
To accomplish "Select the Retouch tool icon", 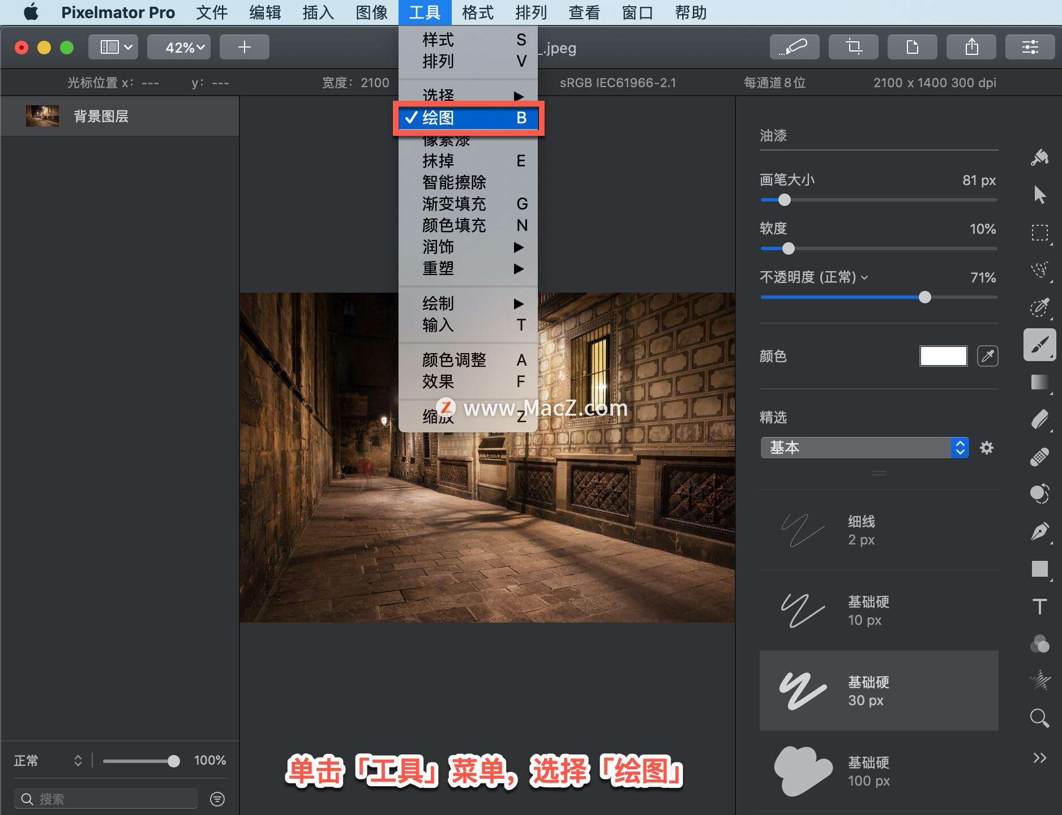I will click(1039, 494).
